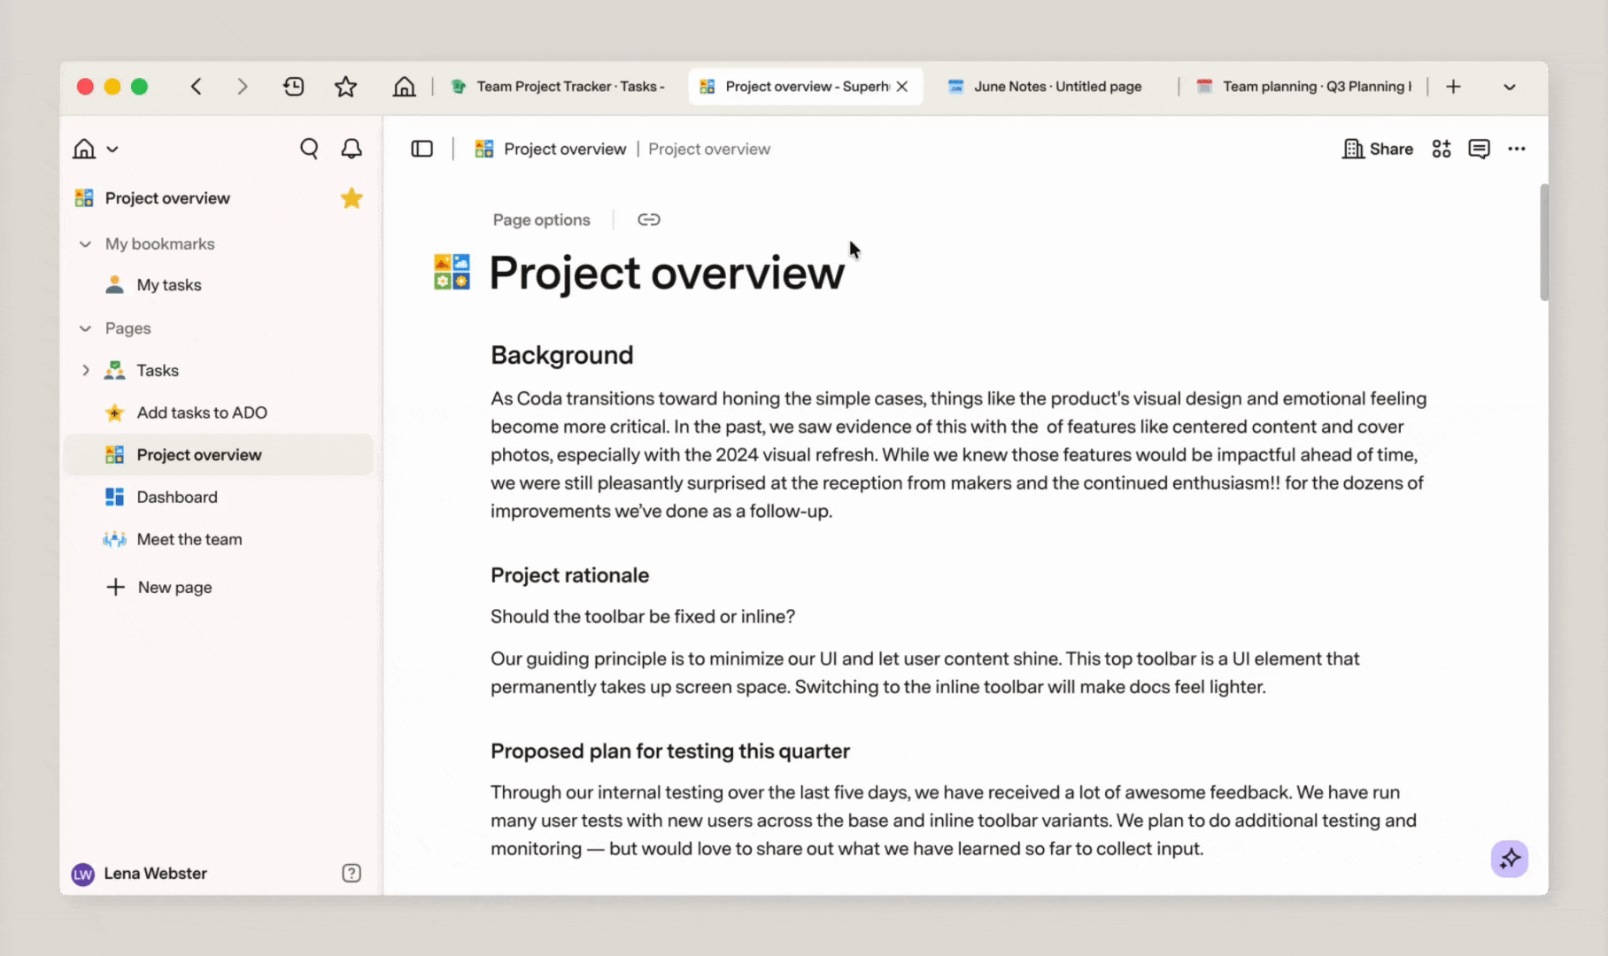The image size is (1608, 956).
Task: Collapse the Pages section
Action: pos(85,328)
